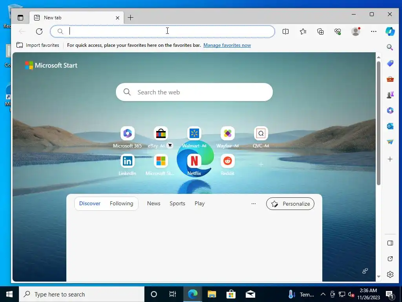Switch to the Play tab
This screenshot has width=402, height=302.
[x=199, y=203]
